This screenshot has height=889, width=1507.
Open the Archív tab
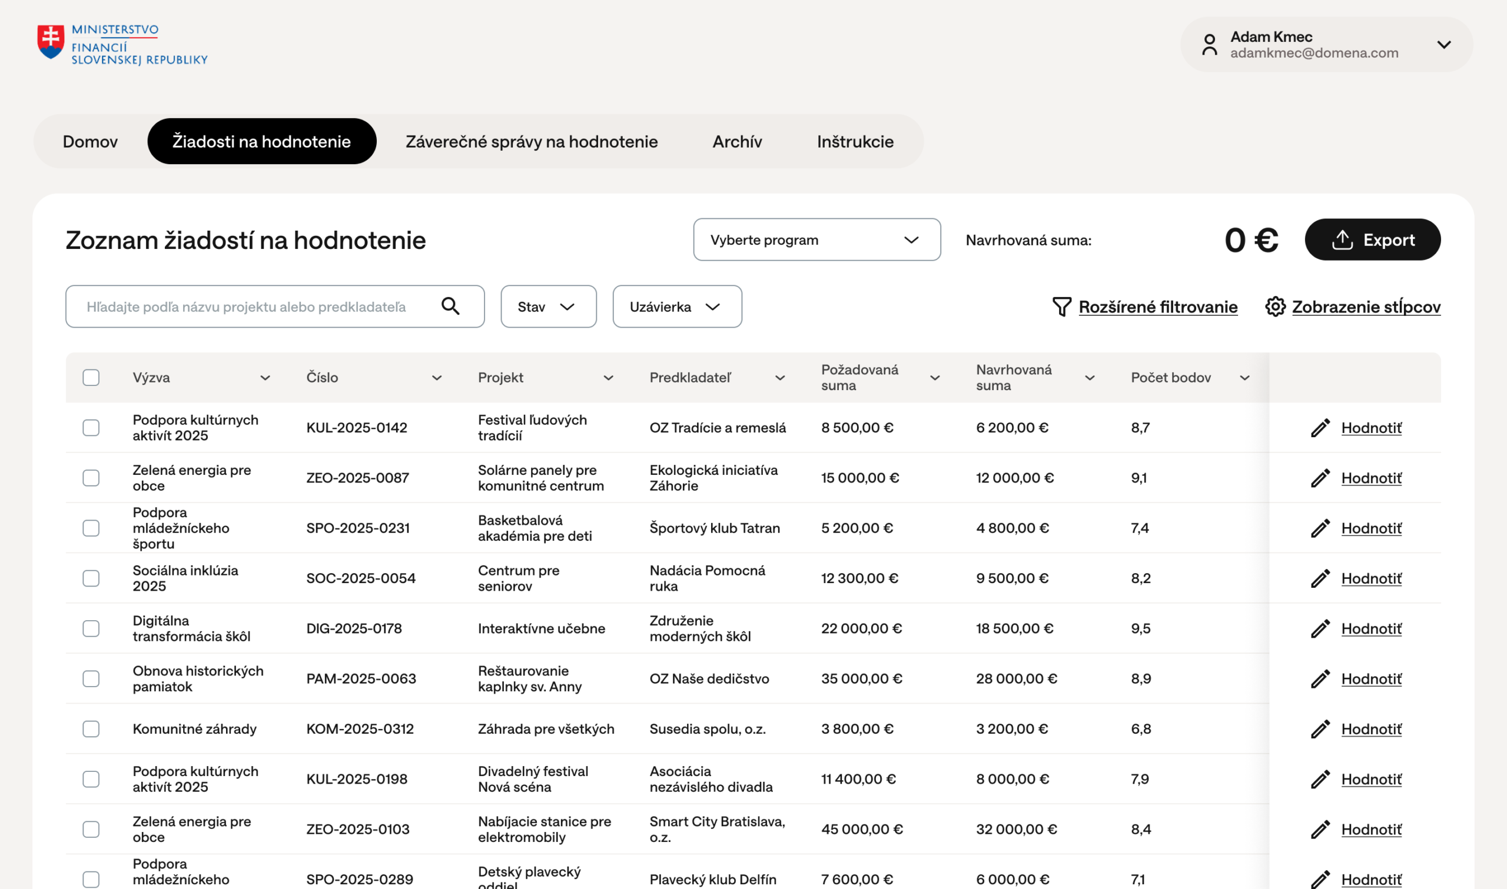point(737,141)
